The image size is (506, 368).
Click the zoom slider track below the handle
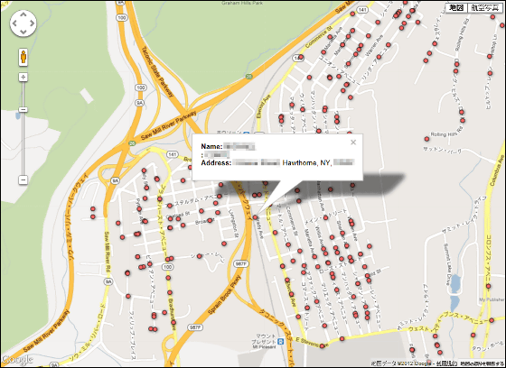23,143
